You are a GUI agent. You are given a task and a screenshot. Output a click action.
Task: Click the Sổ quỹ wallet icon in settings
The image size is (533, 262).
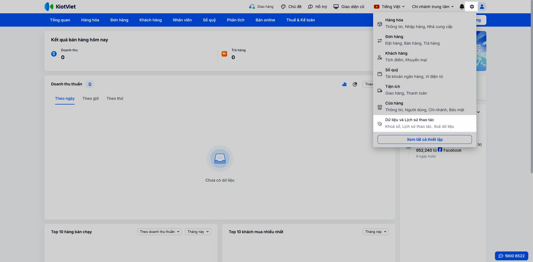(x=380, y=74)
